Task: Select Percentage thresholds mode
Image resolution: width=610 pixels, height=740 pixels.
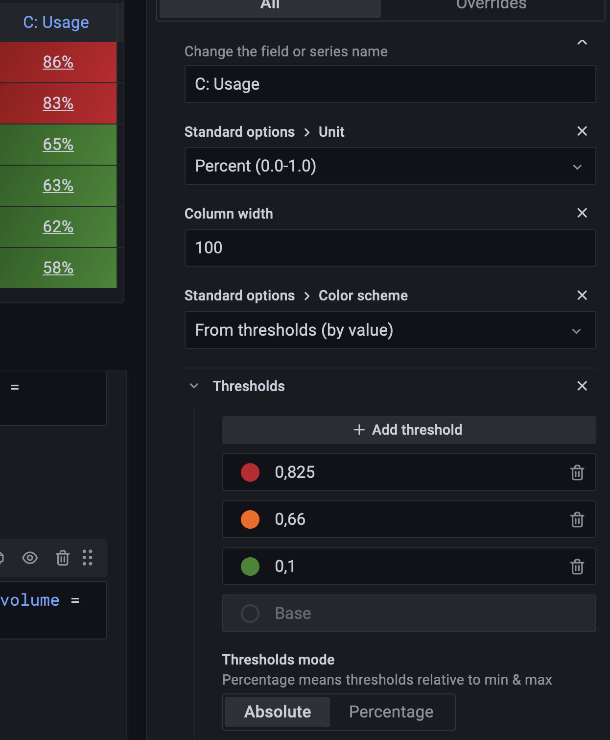Action: [x=391, y=712]
